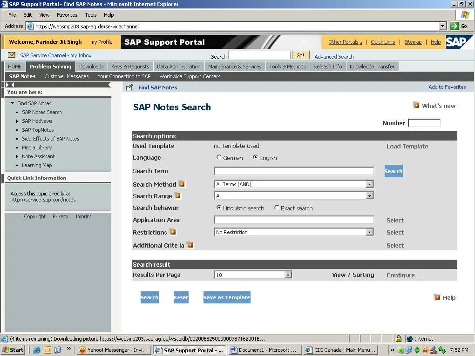Open the Favorites menu
This screenshot has width=475, height=356.
67,15
